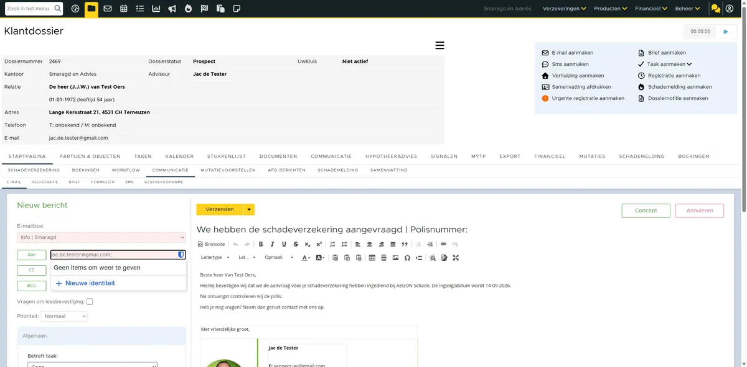Image resolution: width=747 pixels, height=367 pixels.
Task: Open the Prioriteit 'Normaal' dropdown
Action: [64, 316]
